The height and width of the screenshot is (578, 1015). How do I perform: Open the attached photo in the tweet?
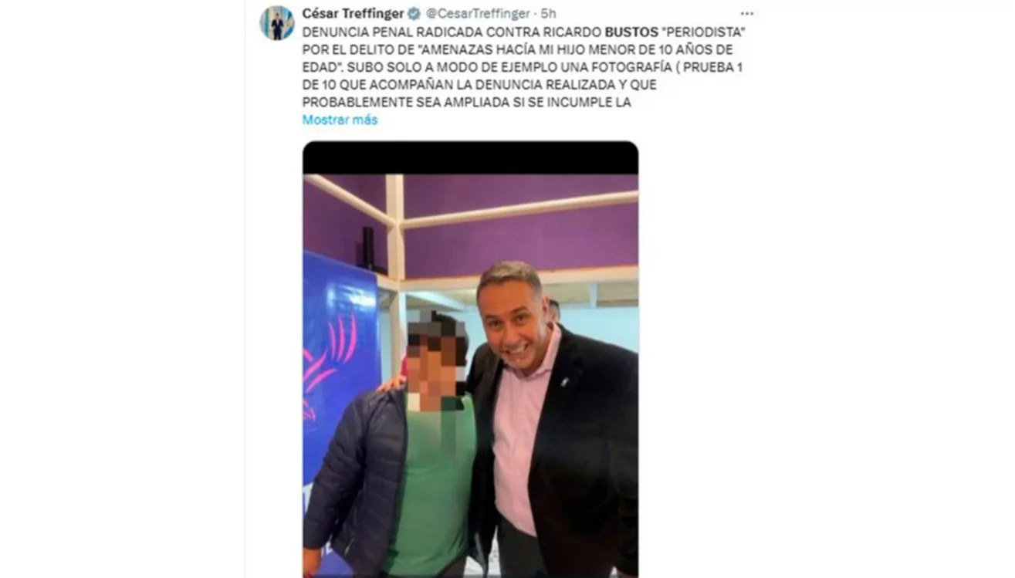pyautogui.click(x=470, y=359)
